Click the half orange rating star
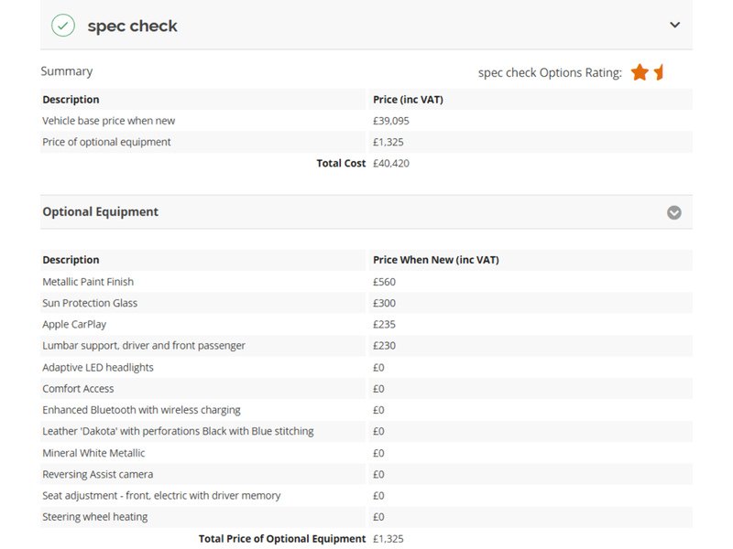The height and width of the screenshot is (549, 733). tap(659, 72)
